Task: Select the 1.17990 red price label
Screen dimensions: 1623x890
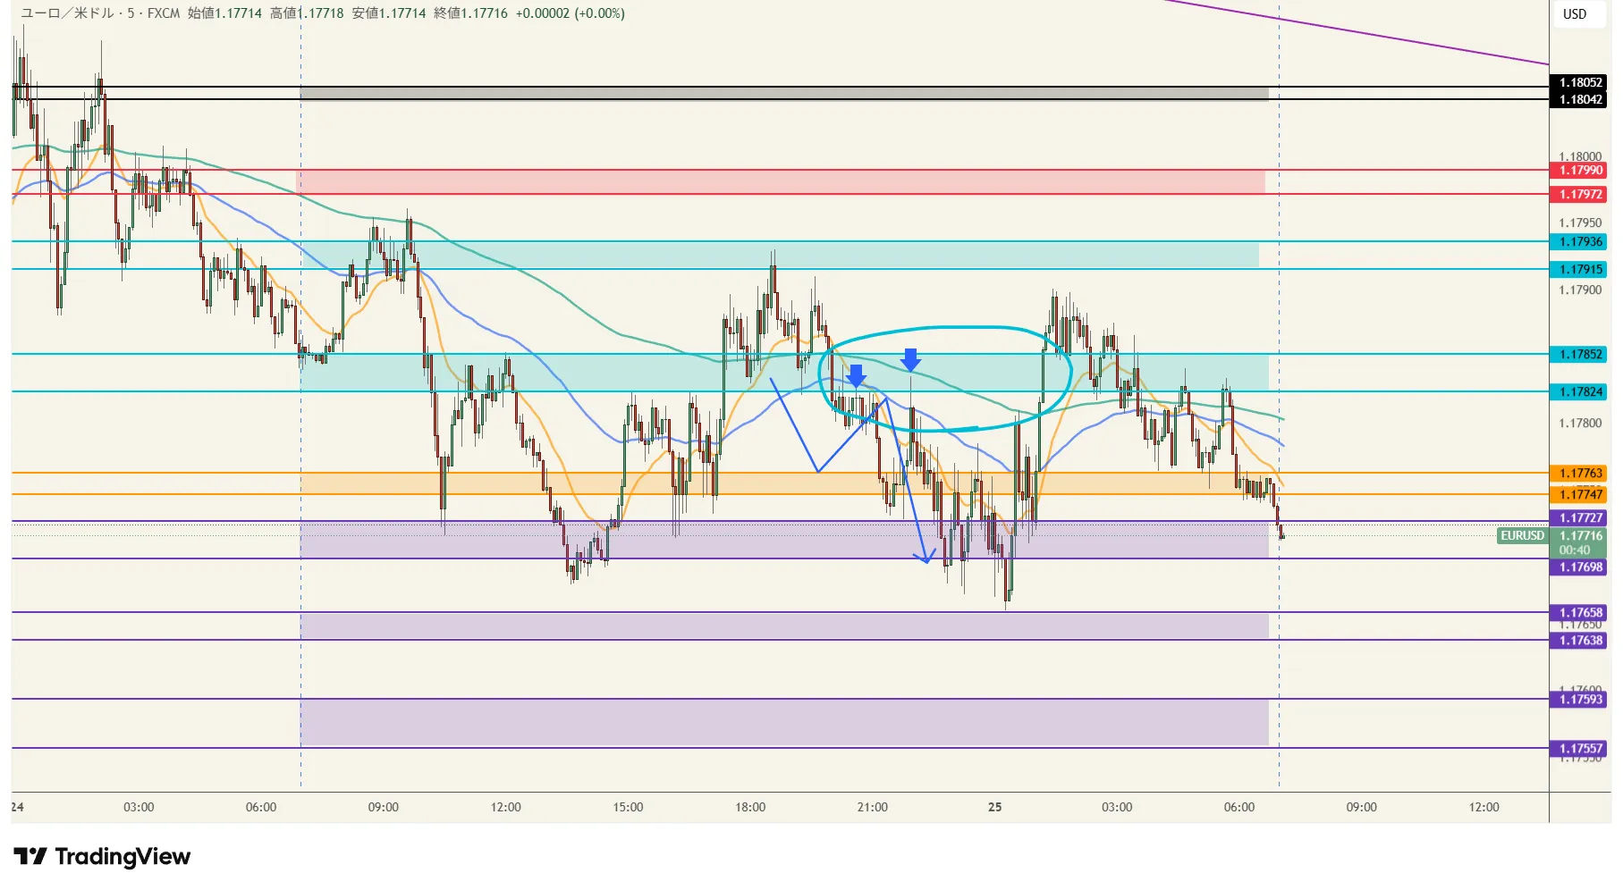Action: pyautogui.click(x=1580, y=170)
